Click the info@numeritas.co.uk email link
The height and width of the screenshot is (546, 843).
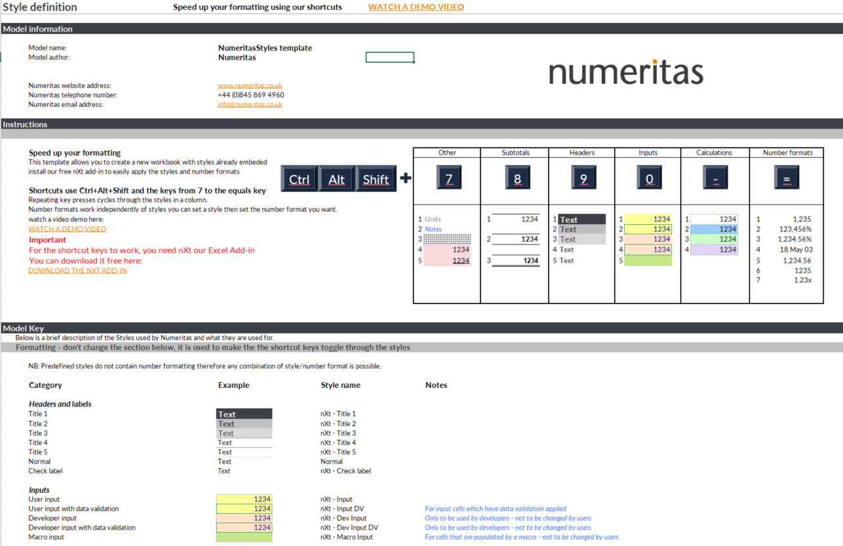[x=250, y=104]
